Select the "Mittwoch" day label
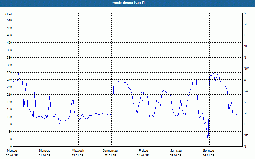 click(x=78, y=151)
